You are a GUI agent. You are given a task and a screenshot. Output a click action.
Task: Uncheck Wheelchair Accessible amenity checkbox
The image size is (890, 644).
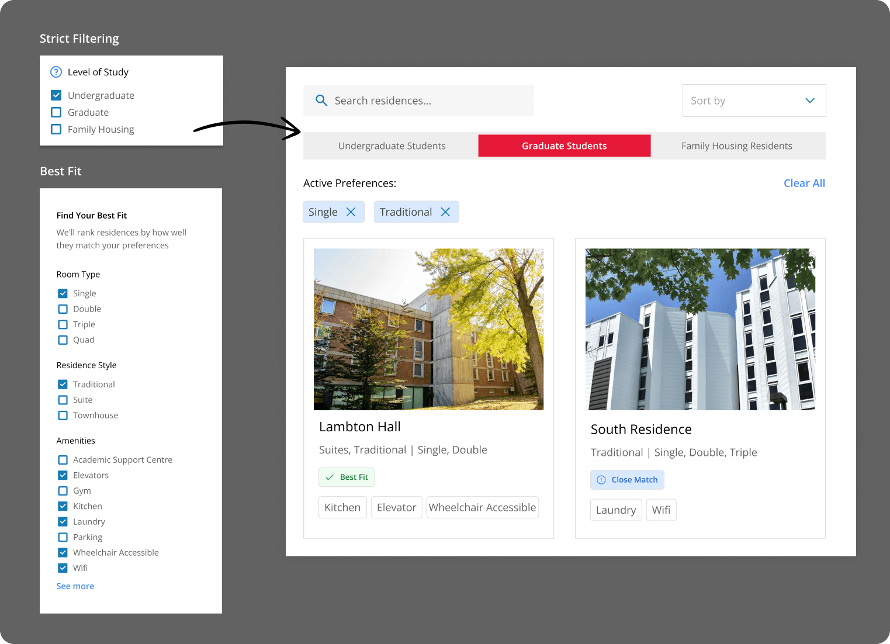pos(63,553)
